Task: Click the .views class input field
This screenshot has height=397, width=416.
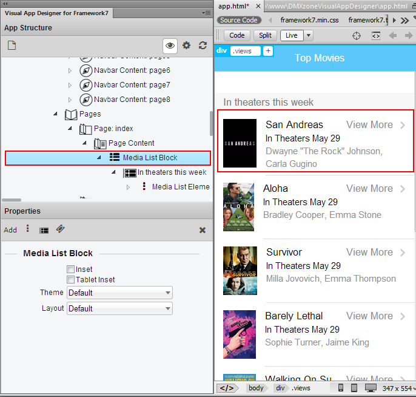Action: point(245,51)
